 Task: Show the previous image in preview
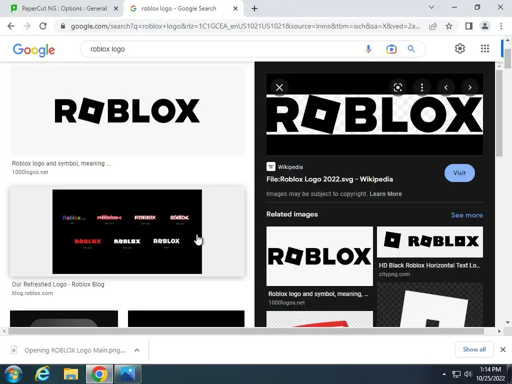pyautogui.click(x=445, y=87)
